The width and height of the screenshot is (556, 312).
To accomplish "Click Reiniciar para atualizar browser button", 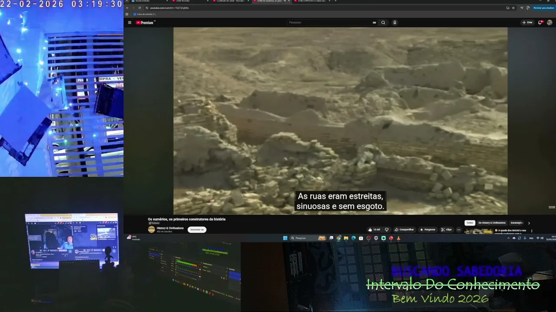I will pyautogui.click(x=543, y=8).
